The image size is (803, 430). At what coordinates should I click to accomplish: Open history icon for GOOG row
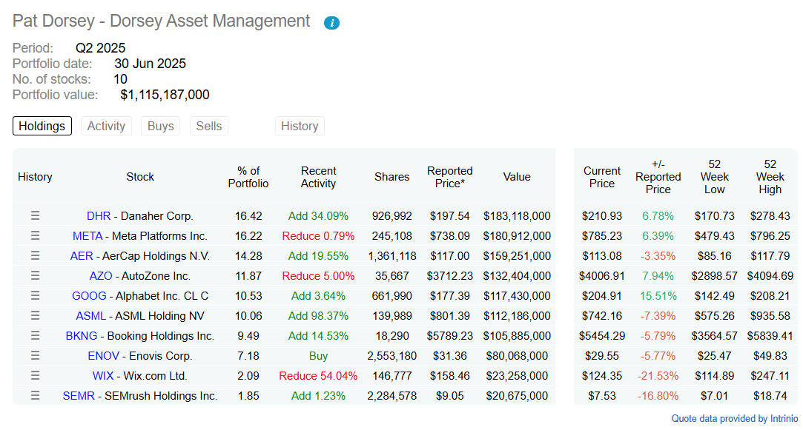pos(35,295)
